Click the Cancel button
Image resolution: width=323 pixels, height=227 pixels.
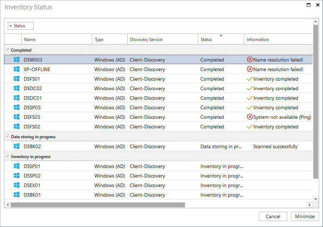[x=273, y=216]
